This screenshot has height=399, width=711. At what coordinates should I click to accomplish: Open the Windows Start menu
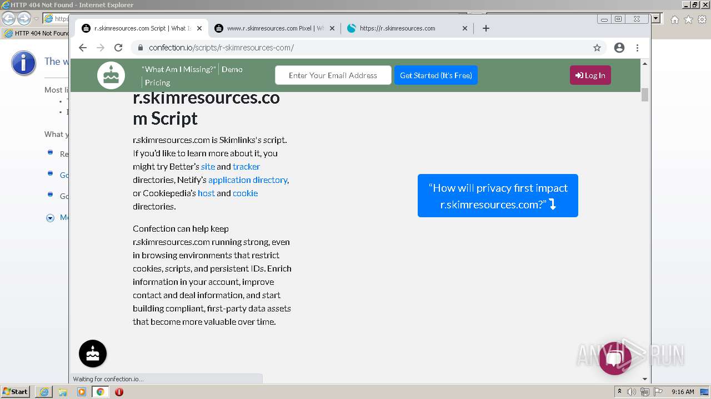pos(16,391)
